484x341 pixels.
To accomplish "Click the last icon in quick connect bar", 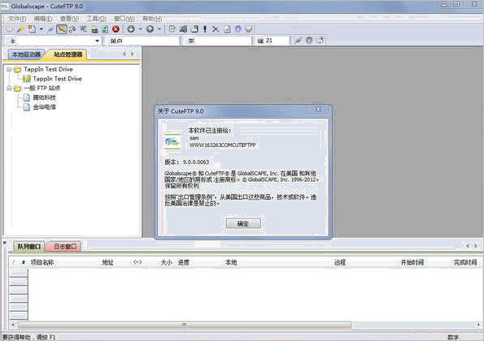I will (x=320, y=41).
